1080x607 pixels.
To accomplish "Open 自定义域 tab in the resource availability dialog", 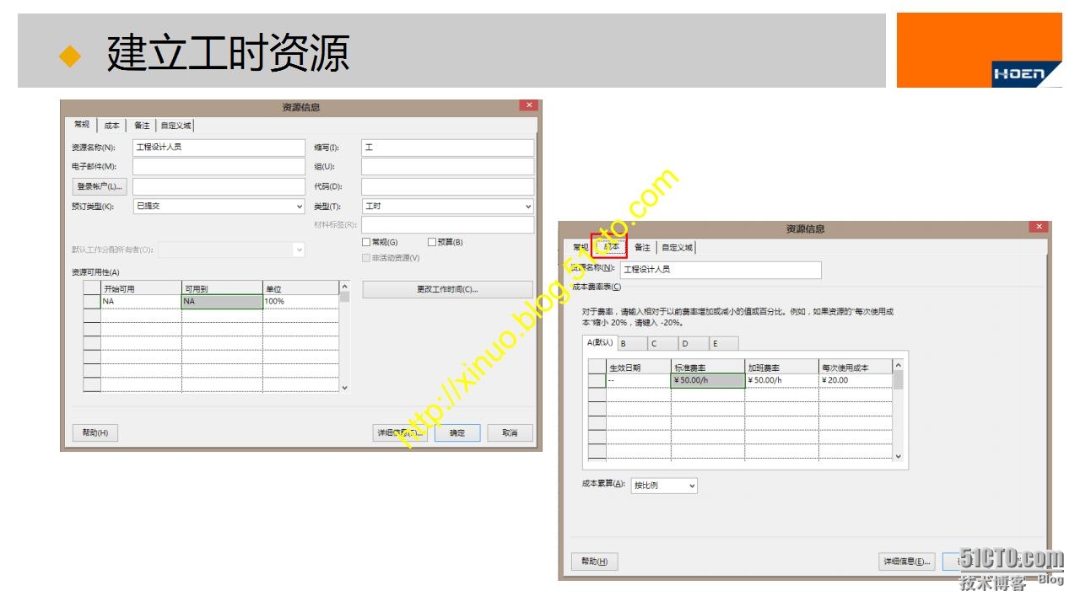I will coord(175,126).
